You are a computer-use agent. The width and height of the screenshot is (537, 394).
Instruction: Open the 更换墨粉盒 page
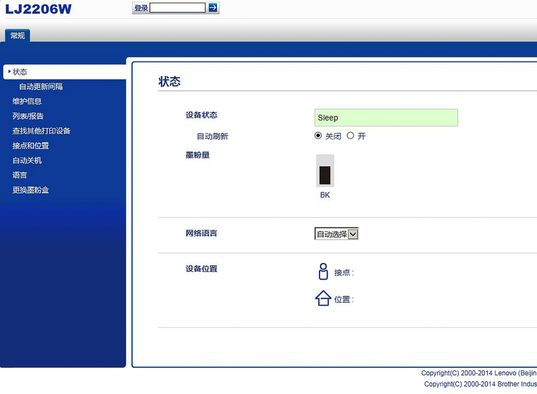tap(31, 189)
